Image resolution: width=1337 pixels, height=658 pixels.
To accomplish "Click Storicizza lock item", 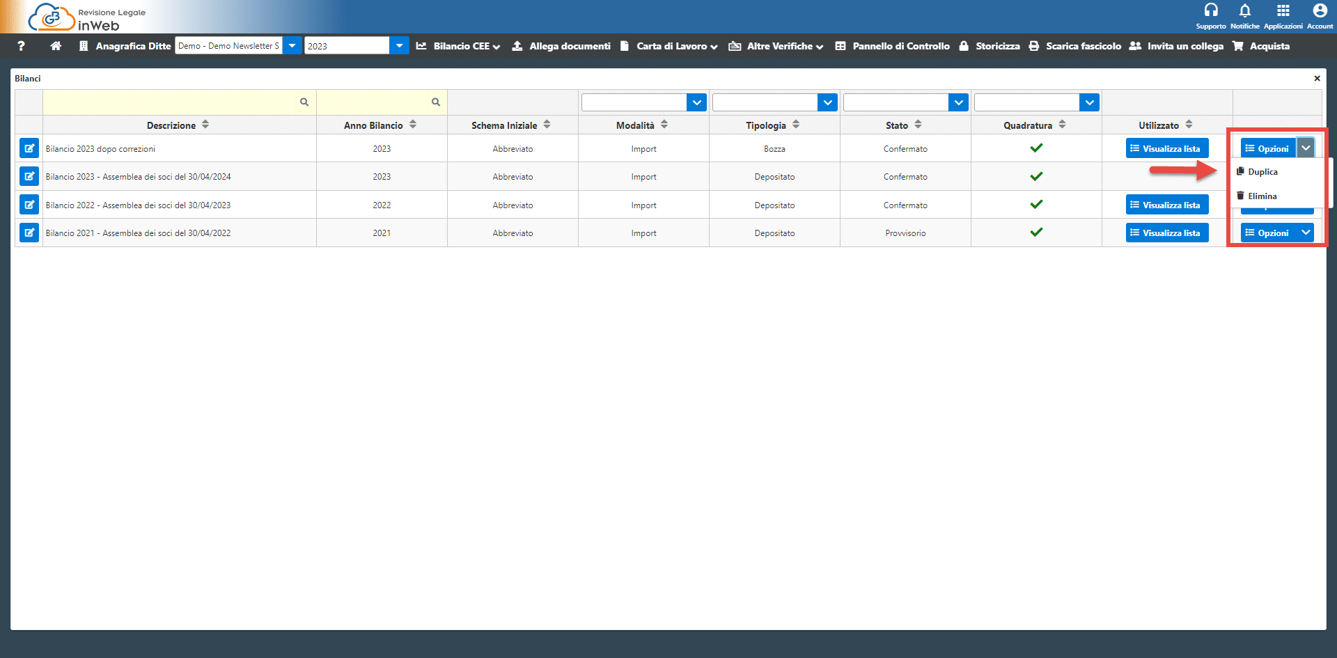I will [x=990, y=46].
